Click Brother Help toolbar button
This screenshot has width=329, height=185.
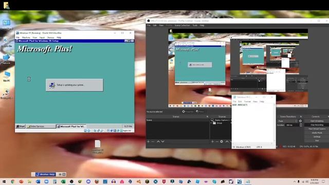point(46,174)
